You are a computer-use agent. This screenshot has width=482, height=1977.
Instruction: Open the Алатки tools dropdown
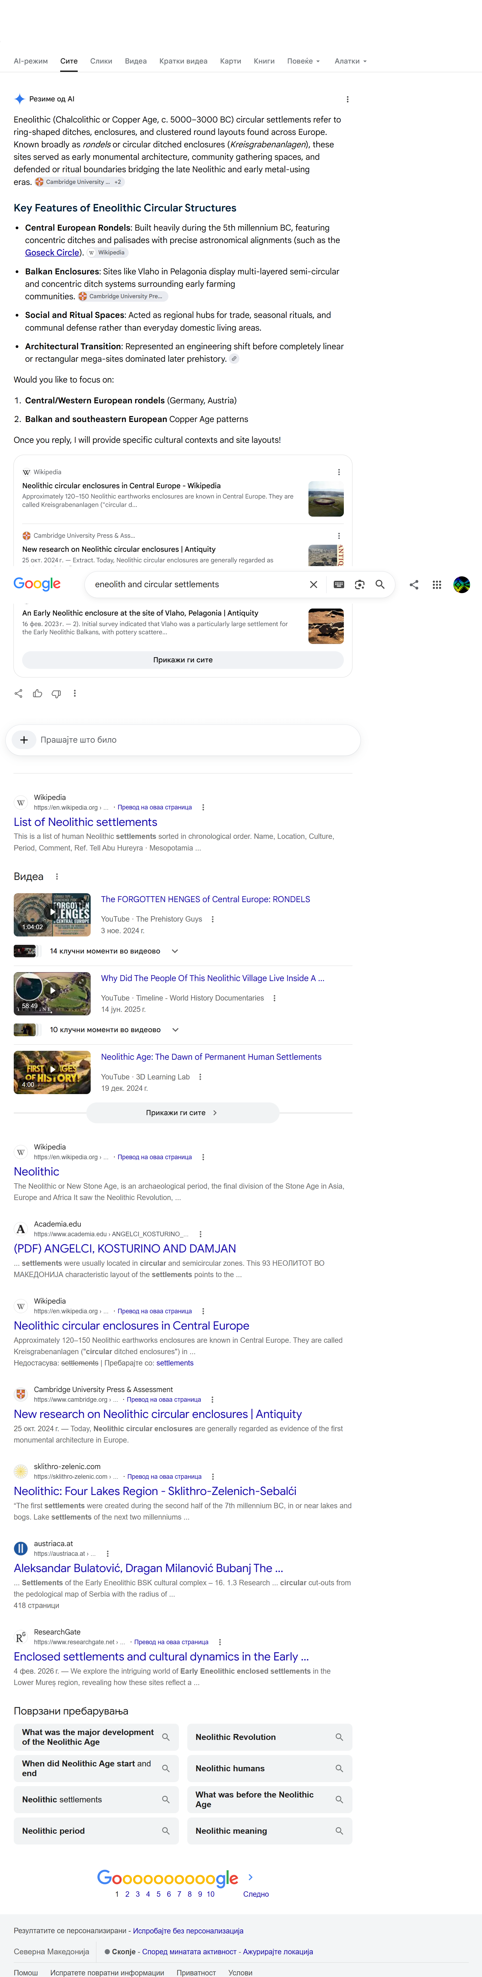[350, 61]
